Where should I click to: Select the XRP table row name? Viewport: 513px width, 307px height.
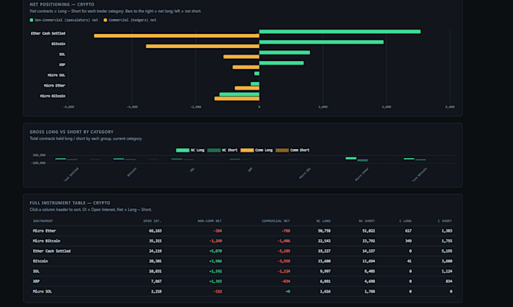point(36,281)
